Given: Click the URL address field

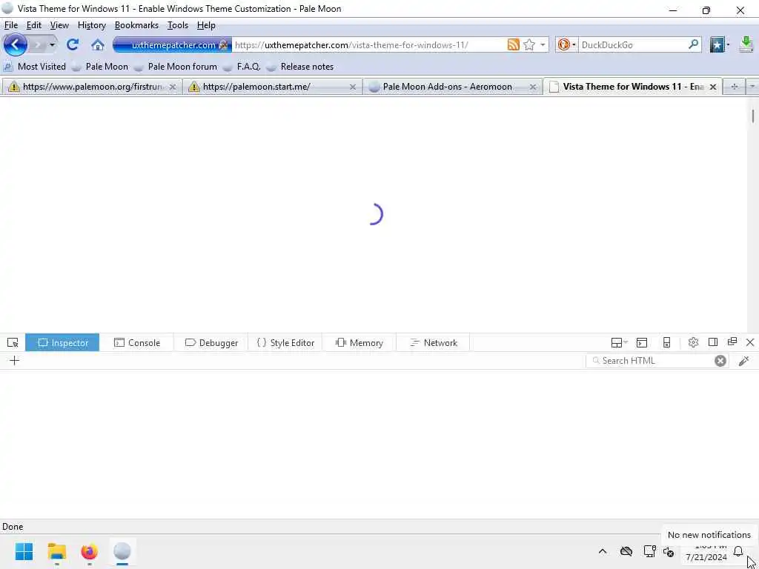Looking at the screenshot, I should point(368,45).
